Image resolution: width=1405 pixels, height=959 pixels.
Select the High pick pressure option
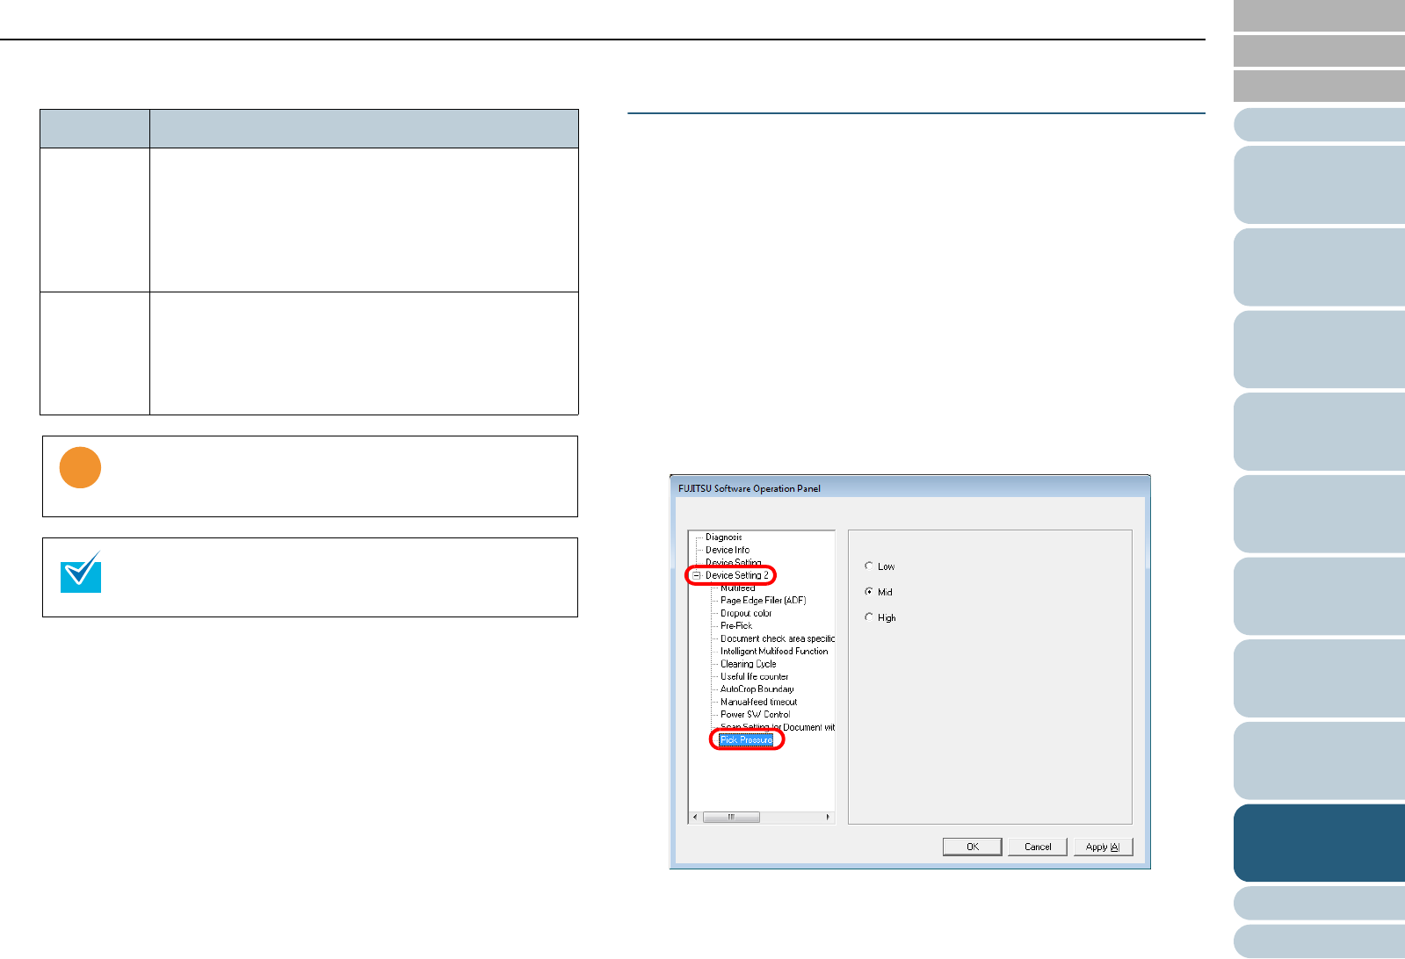tap(880, 617)
